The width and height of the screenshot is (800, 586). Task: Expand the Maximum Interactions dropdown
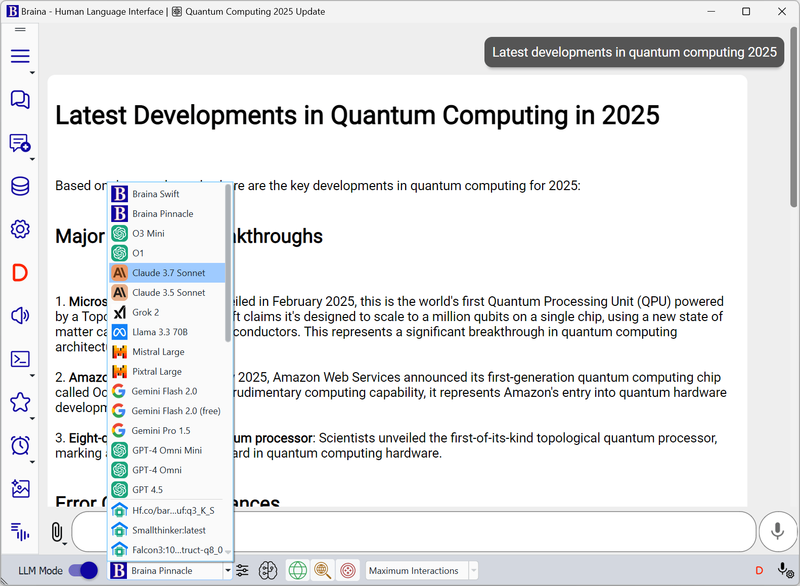[x=473, y=570]
